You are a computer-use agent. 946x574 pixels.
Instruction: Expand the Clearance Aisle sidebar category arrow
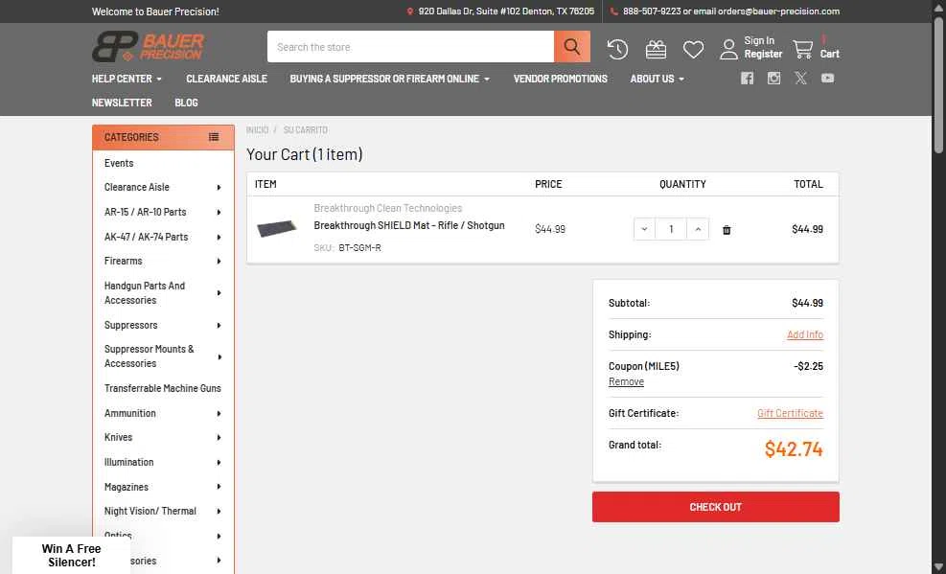pos(219,188)
